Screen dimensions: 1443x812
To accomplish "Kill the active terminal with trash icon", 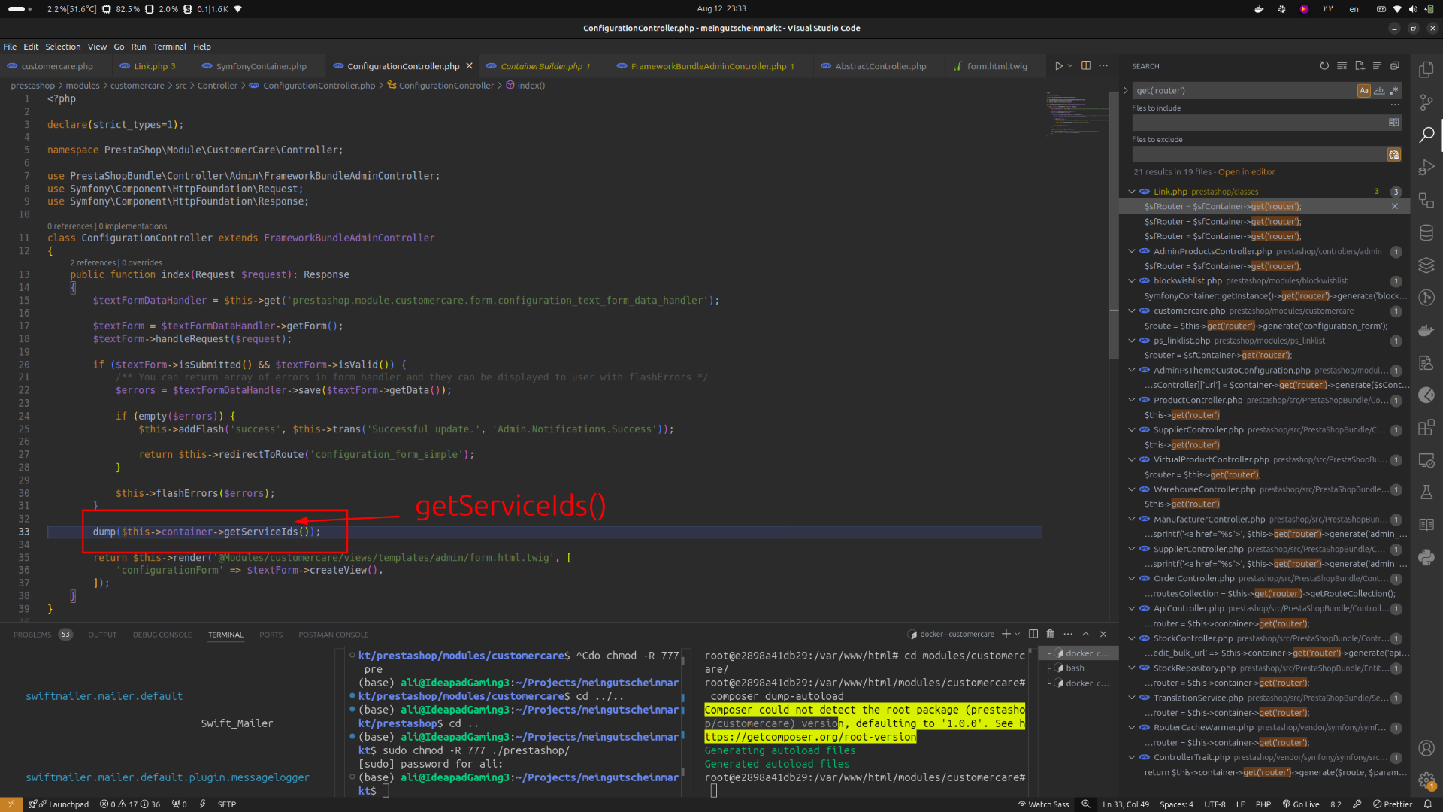I will pyautogui.click(x=1050, y=634).
